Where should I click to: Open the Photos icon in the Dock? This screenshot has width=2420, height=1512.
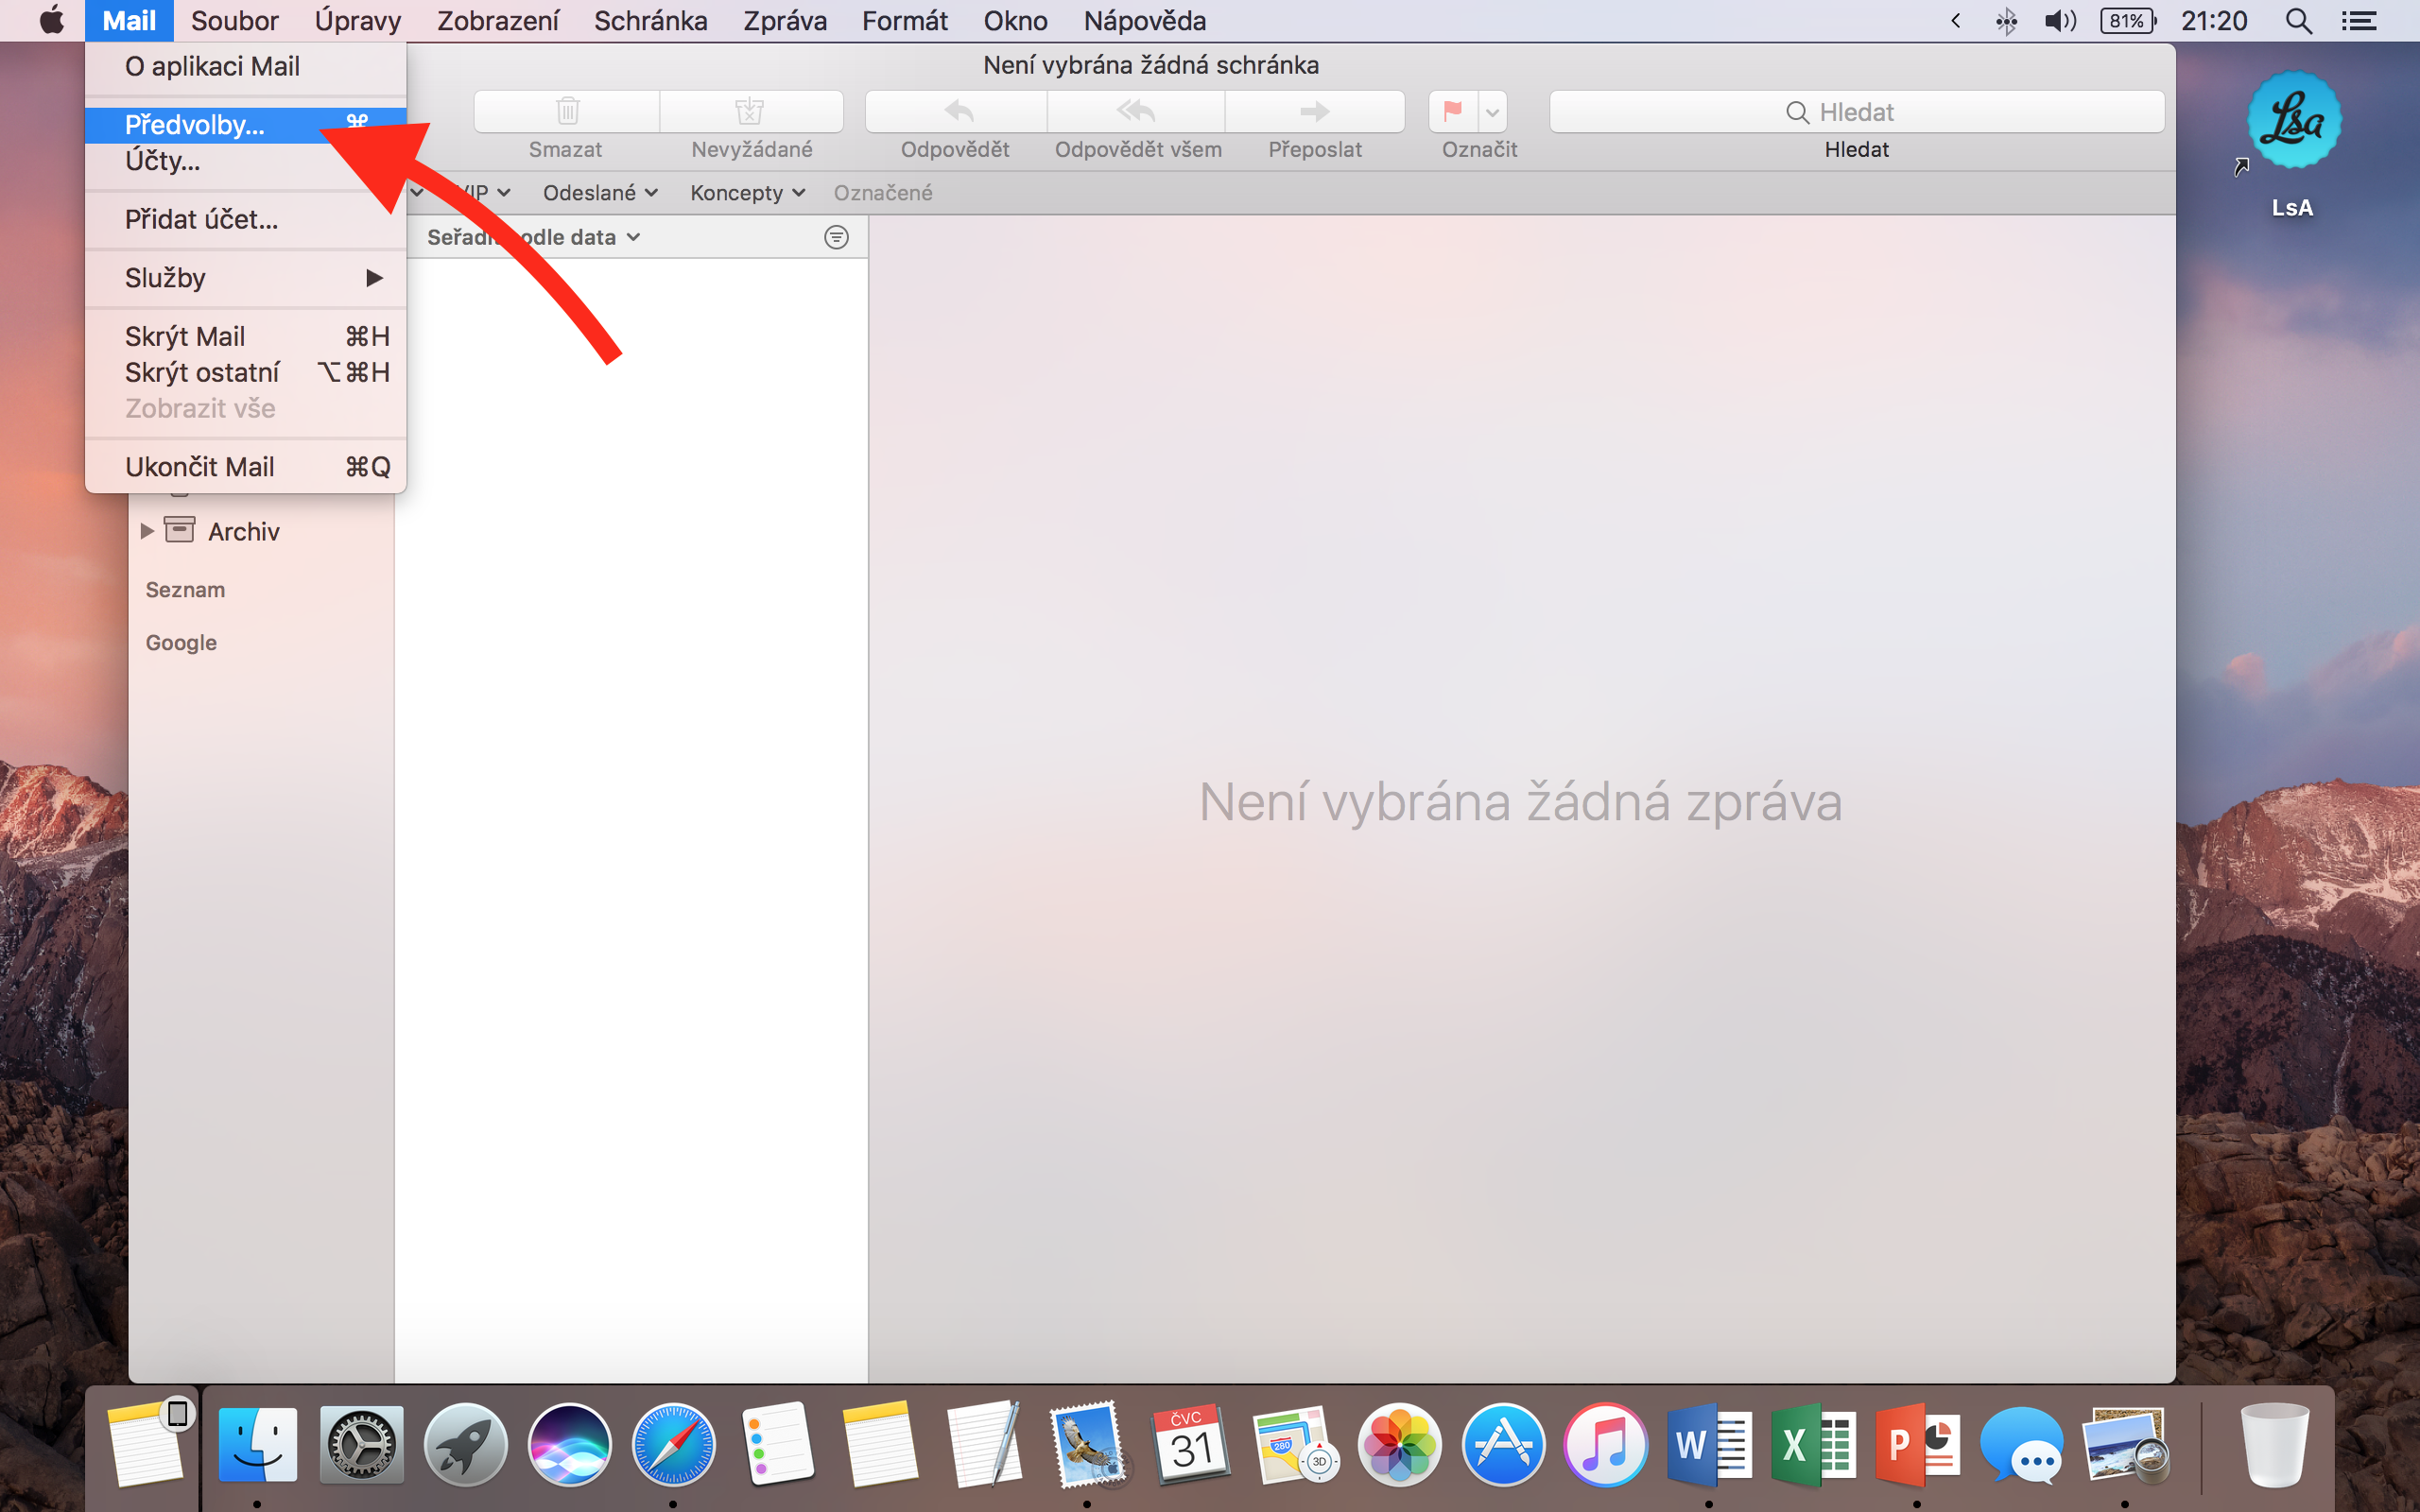(x=1399, y=1445)
